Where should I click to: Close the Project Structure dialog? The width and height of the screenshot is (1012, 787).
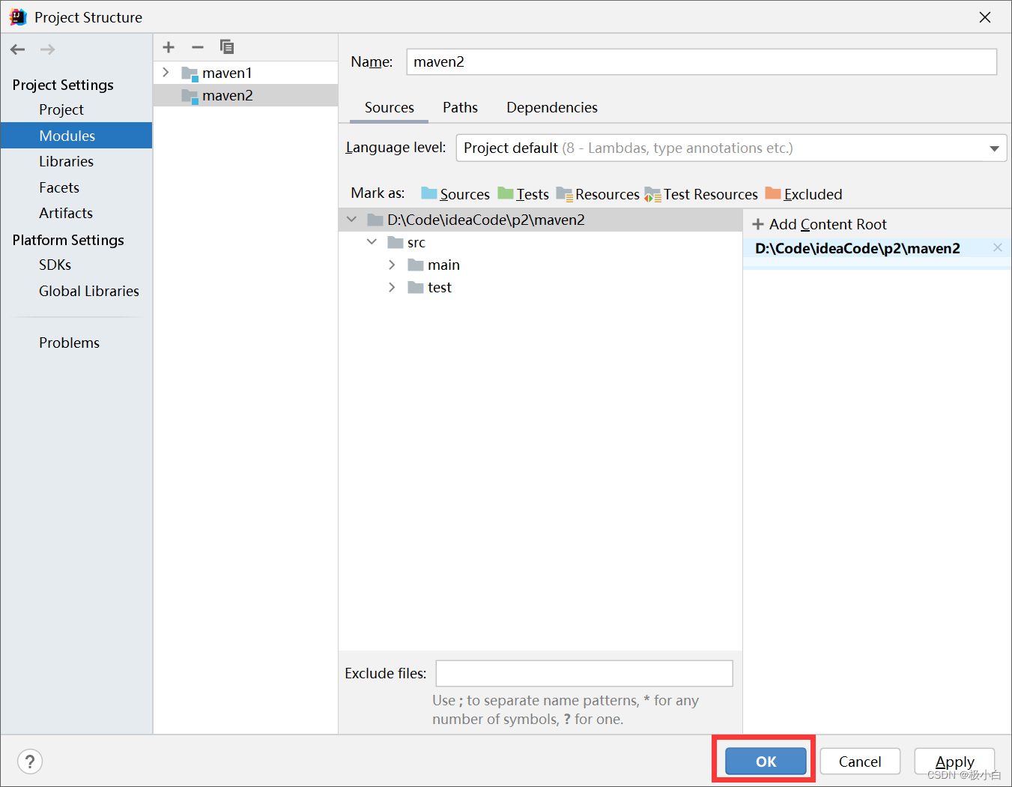(985, 17)
